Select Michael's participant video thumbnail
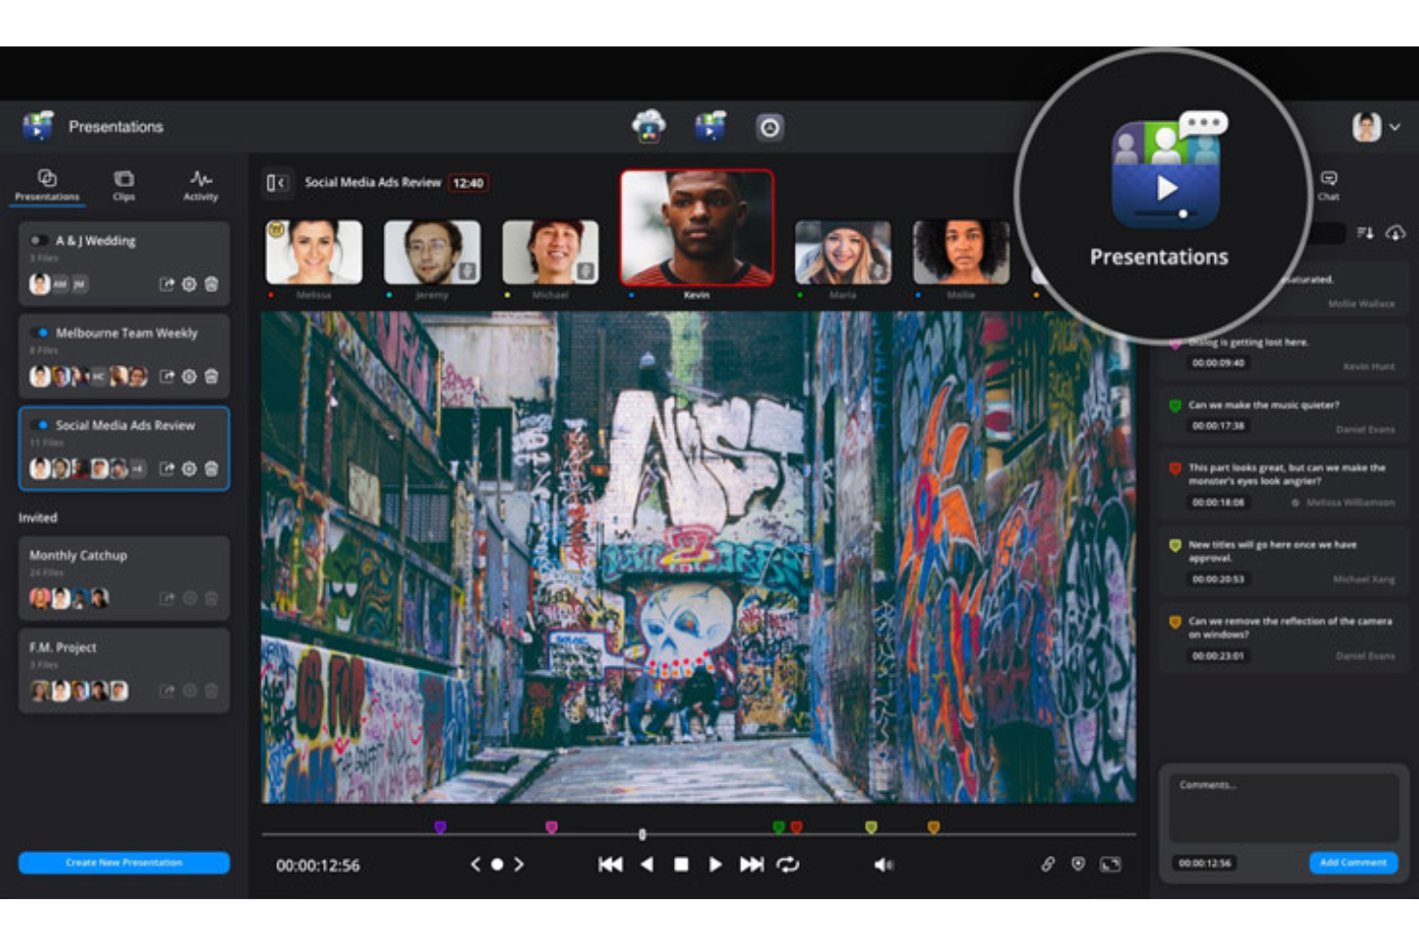This screenshot has width=1419, height=946. (550, 252)
